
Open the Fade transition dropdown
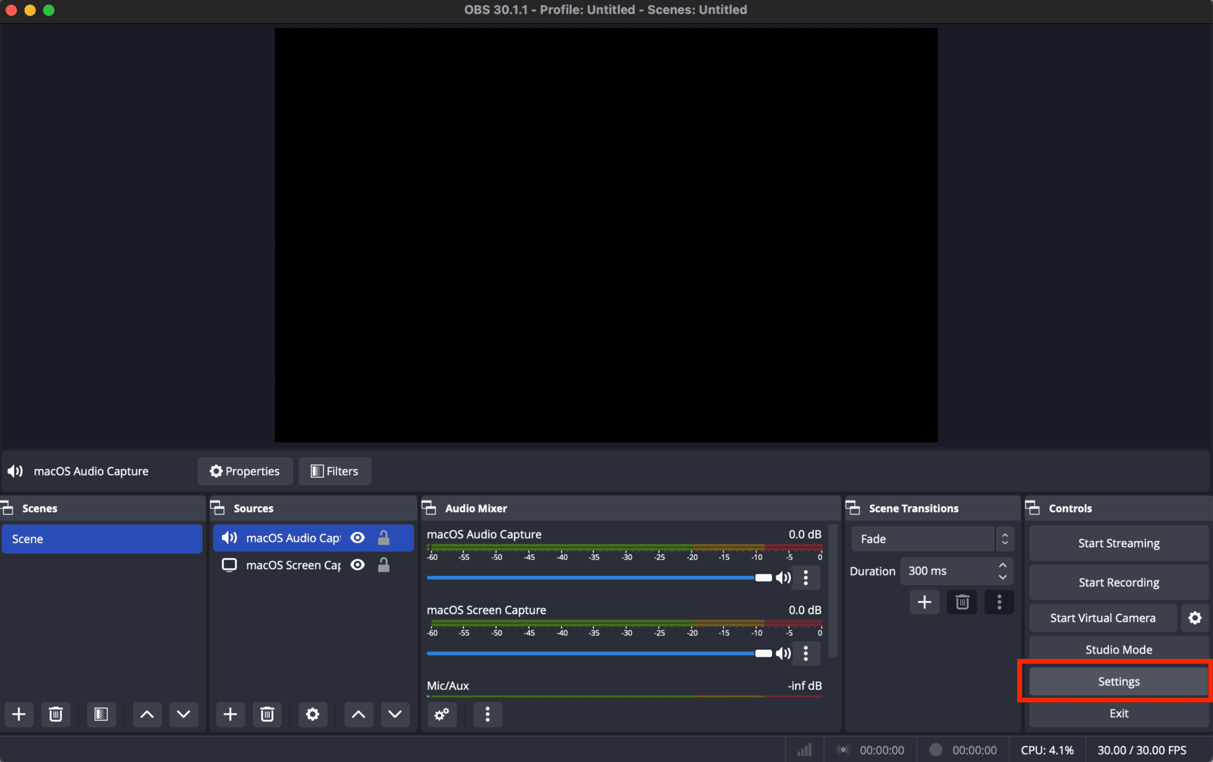[932, 539]
